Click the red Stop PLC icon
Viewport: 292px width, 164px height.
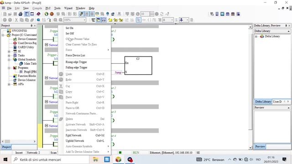point(52,14)
